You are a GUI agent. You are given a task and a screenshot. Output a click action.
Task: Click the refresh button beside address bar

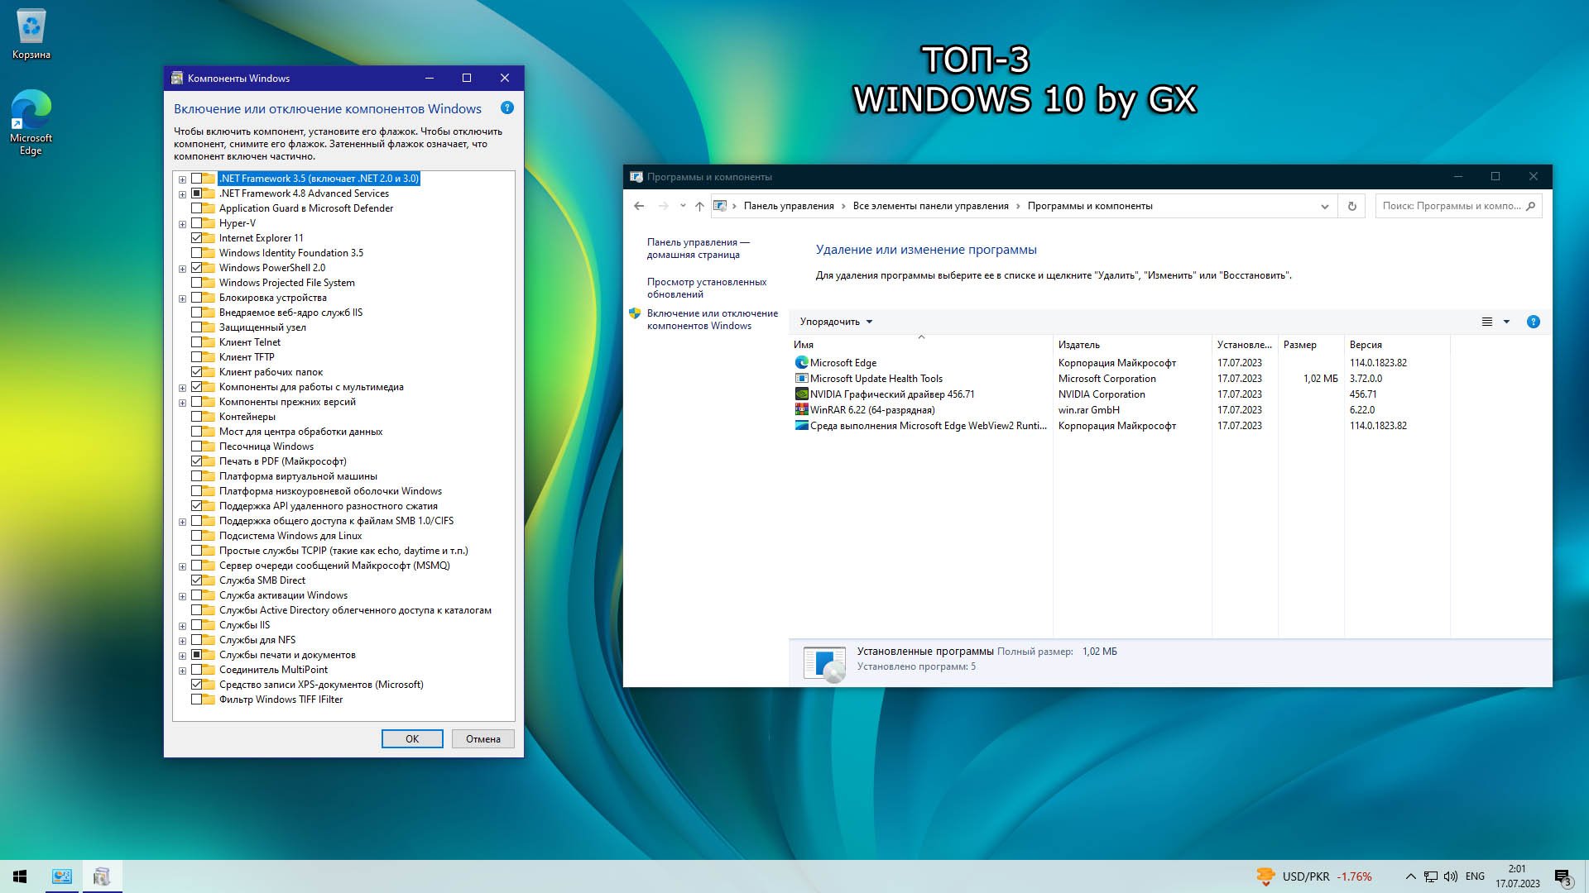pos(1352,206)
